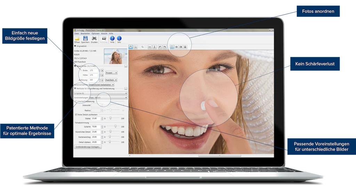Adjust the Schärfe slider handle
Image resolution: width=356 pixels, height=191 pixels.
[115, 126]
